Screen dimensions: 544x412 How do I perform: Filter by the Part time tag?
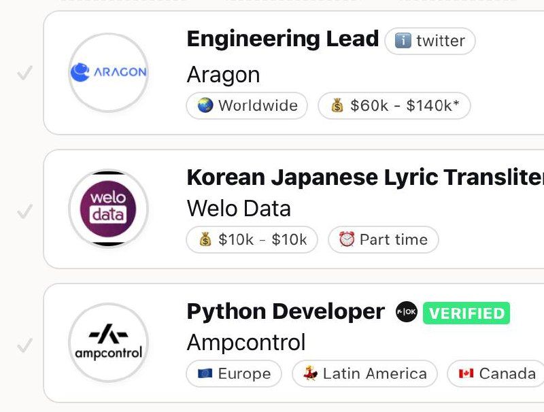point(384,239)
